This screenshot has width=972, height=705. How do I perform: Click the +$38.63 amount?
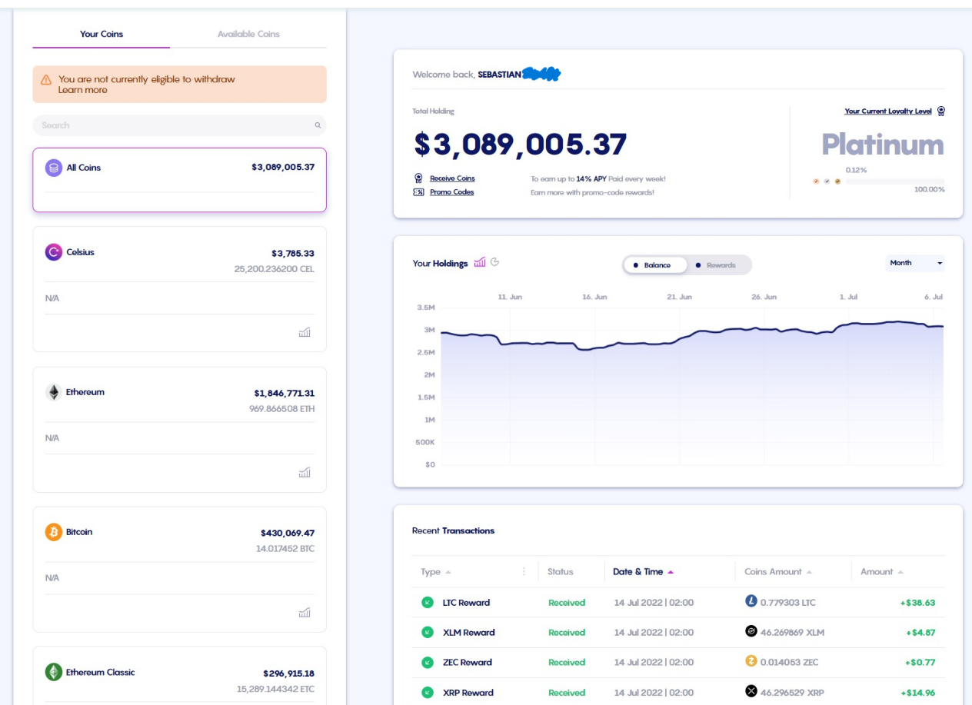pyautogui.click(x=917, y=603)
